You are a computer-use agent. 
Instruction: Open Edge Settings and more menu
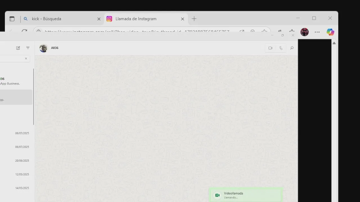[317, 32]
